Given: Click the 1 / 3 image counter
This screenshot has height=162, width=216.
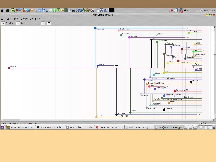Looking at the screenshot, I should (x=203, y=123).
